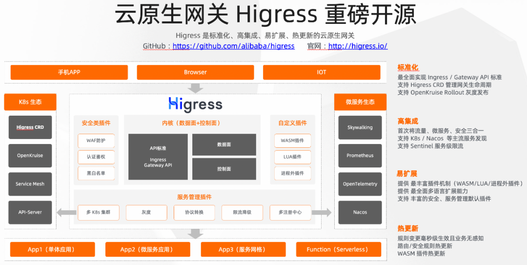Select the Prometheus block
Viewport: 527px width, 265px height.
(x=360, y=156)
